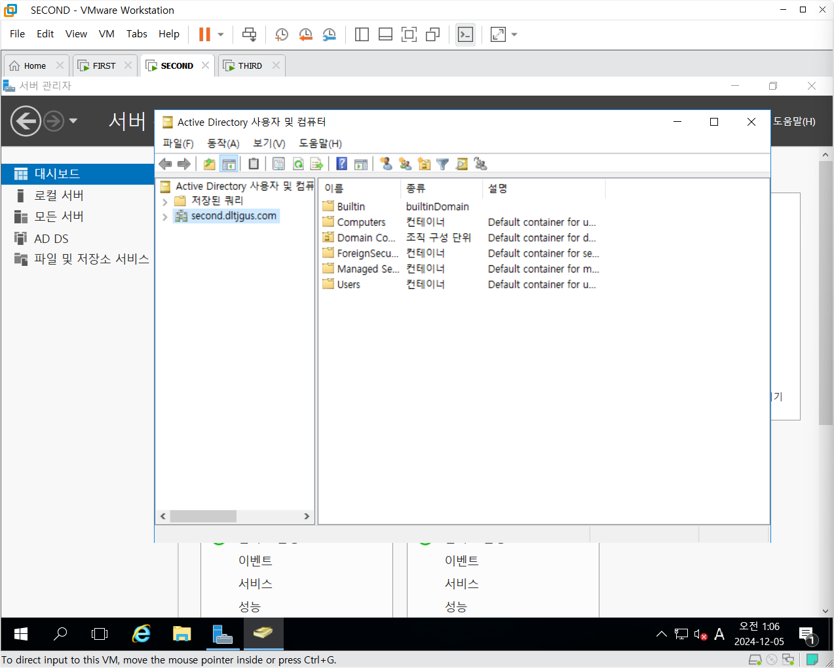Click the clipboard paste icon in AD toolbar
This screenshot has height=668, width=834.
[x=254, y=164]
